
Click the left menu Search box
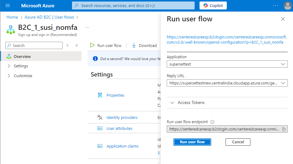click(34, 45)
